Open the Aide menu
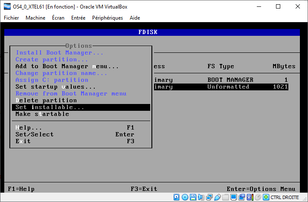This screenshot has height=202, width=308. (134, 18)
